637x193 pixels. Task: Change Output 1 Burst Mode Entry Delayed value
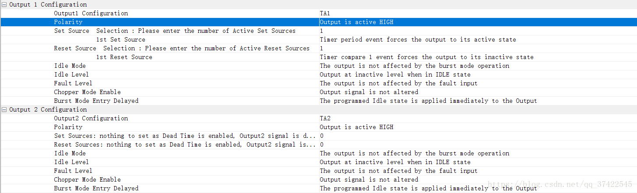tap(478, 101)
